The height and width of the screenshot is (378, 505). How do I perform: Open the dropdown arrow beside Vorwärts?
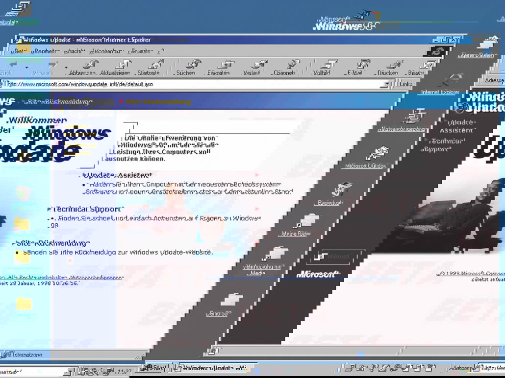pyautogui.click(x=66, y=68)
